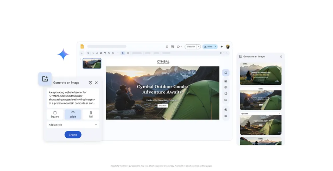Screen dimensions: 333x171
Task: Click the bottom video insert icon in side rail
Action: coord(226,116)
